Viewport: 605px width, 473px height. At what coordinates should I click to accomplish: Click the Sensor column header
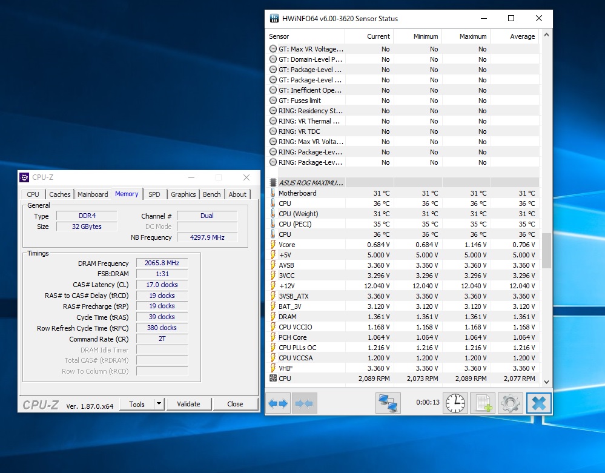(x=305, y=36)
